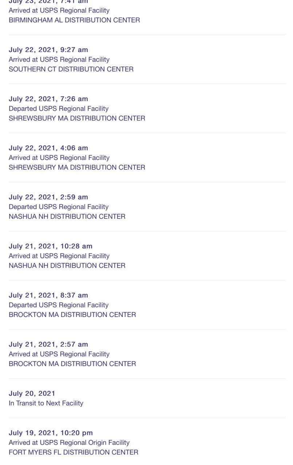Select the Arrived Brockton MA Distribution Center line
293x465 pixels.
click(x=72, y=364)
